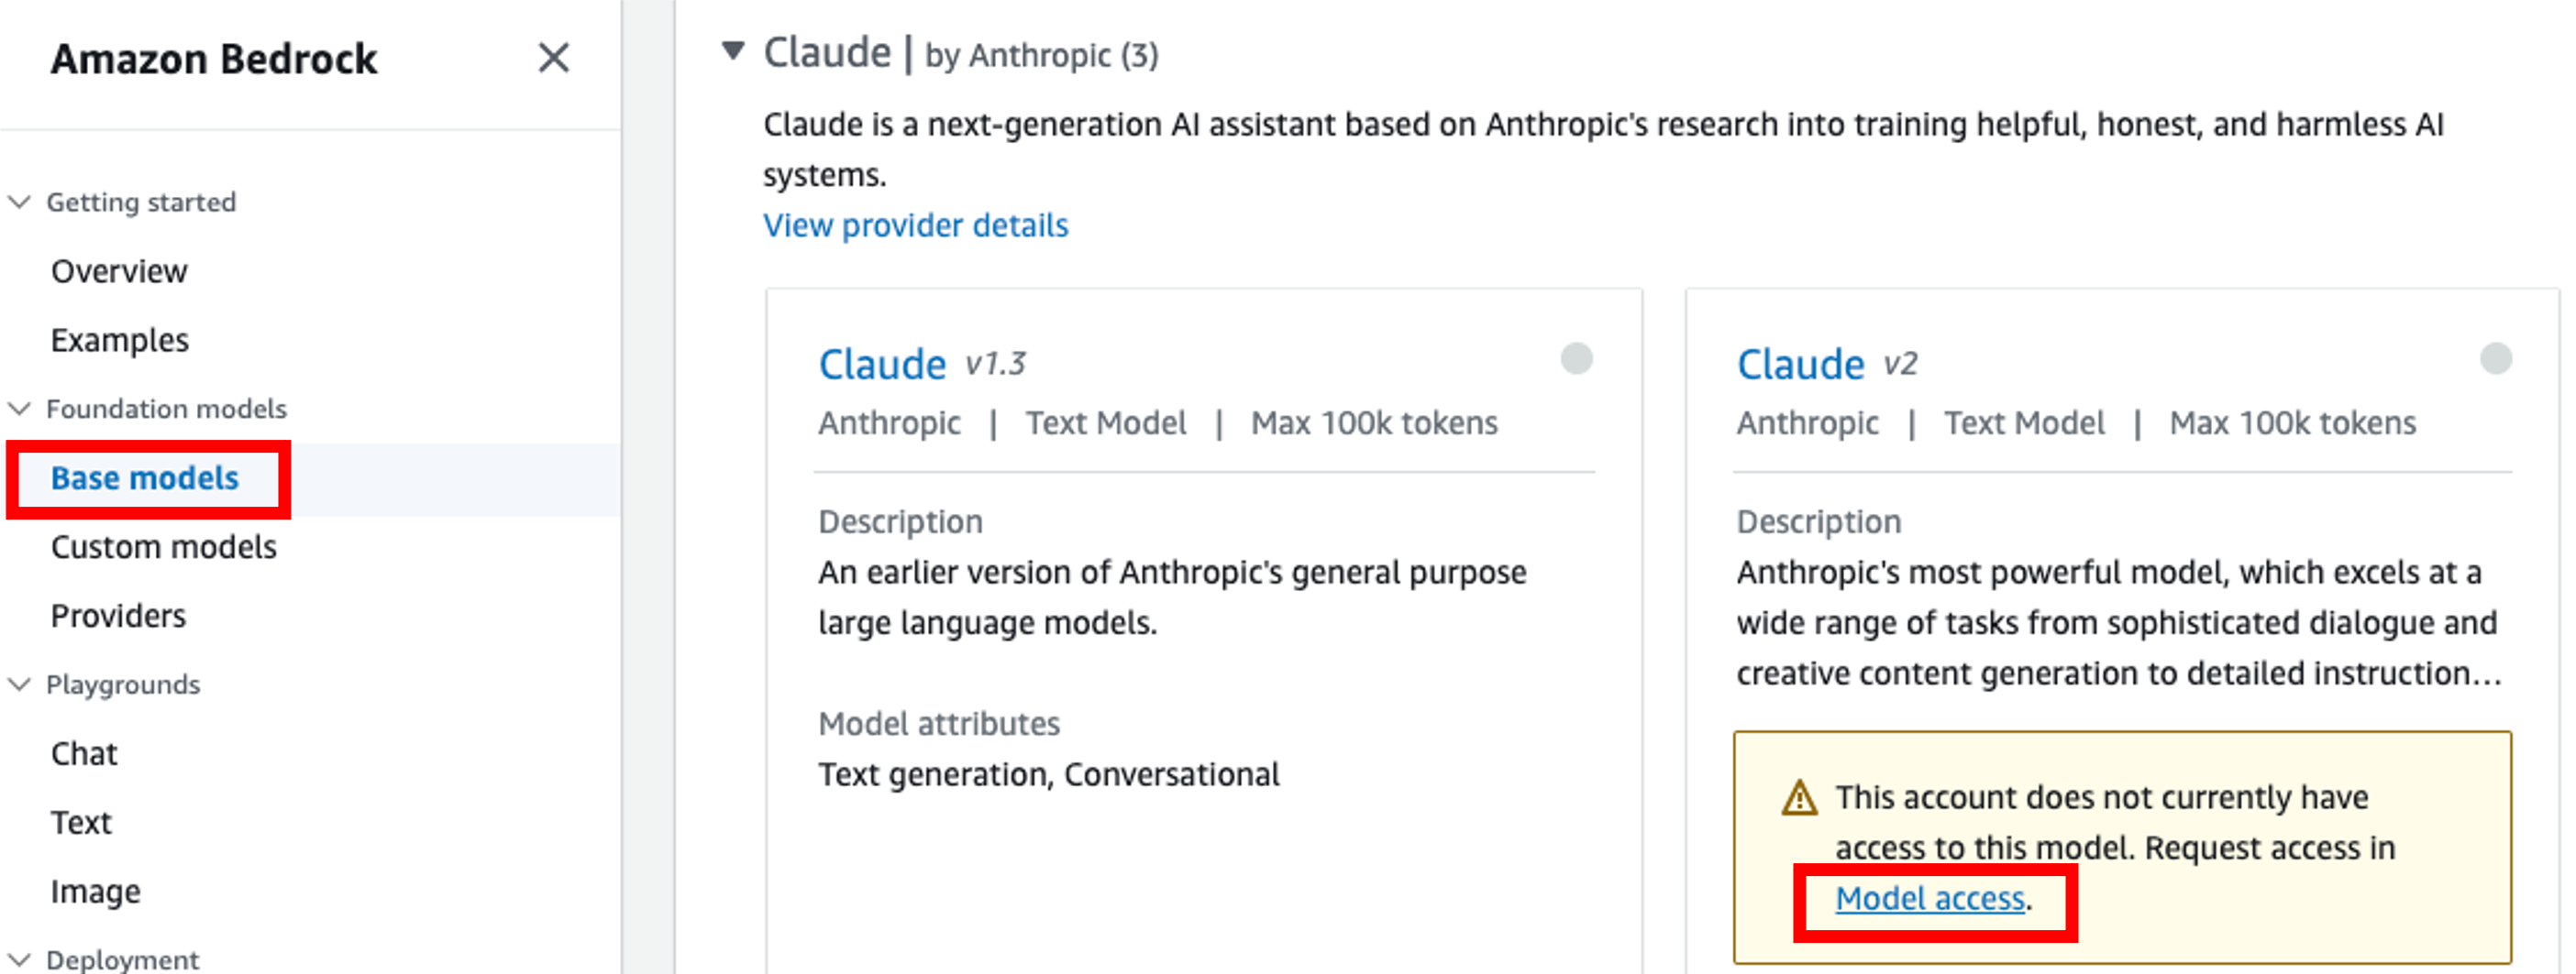Collapse the Claude by Anthropic section triangle
Viewport: 2576px width, 974px height.
733,50
